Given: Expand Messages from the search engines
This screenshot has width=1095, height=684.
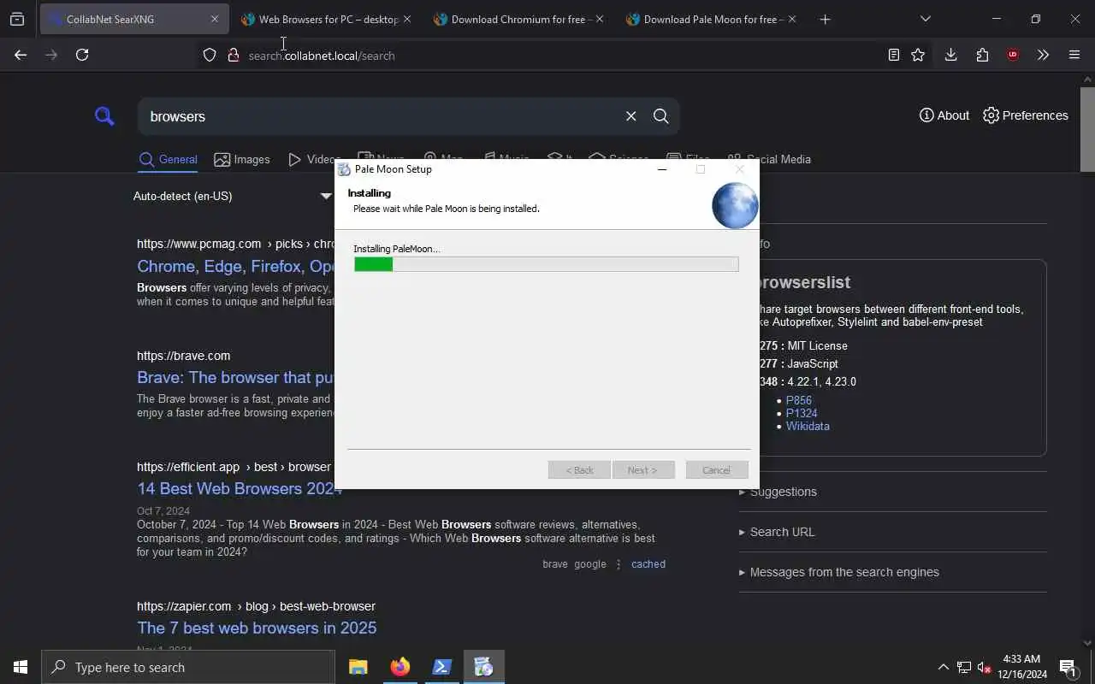Looking at the screenshot, I should pos(839,572).
